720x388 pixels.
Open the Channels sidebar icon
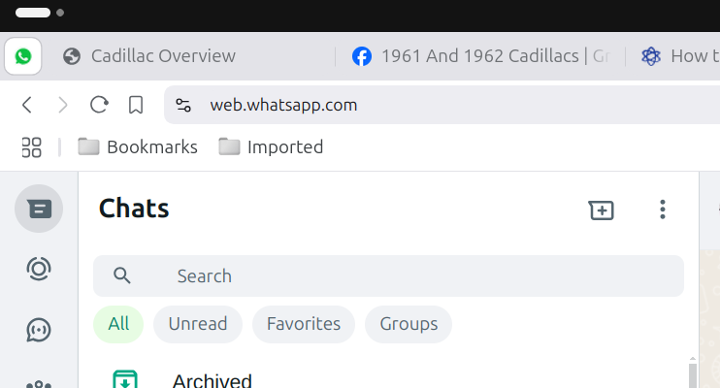click(39, 330)
